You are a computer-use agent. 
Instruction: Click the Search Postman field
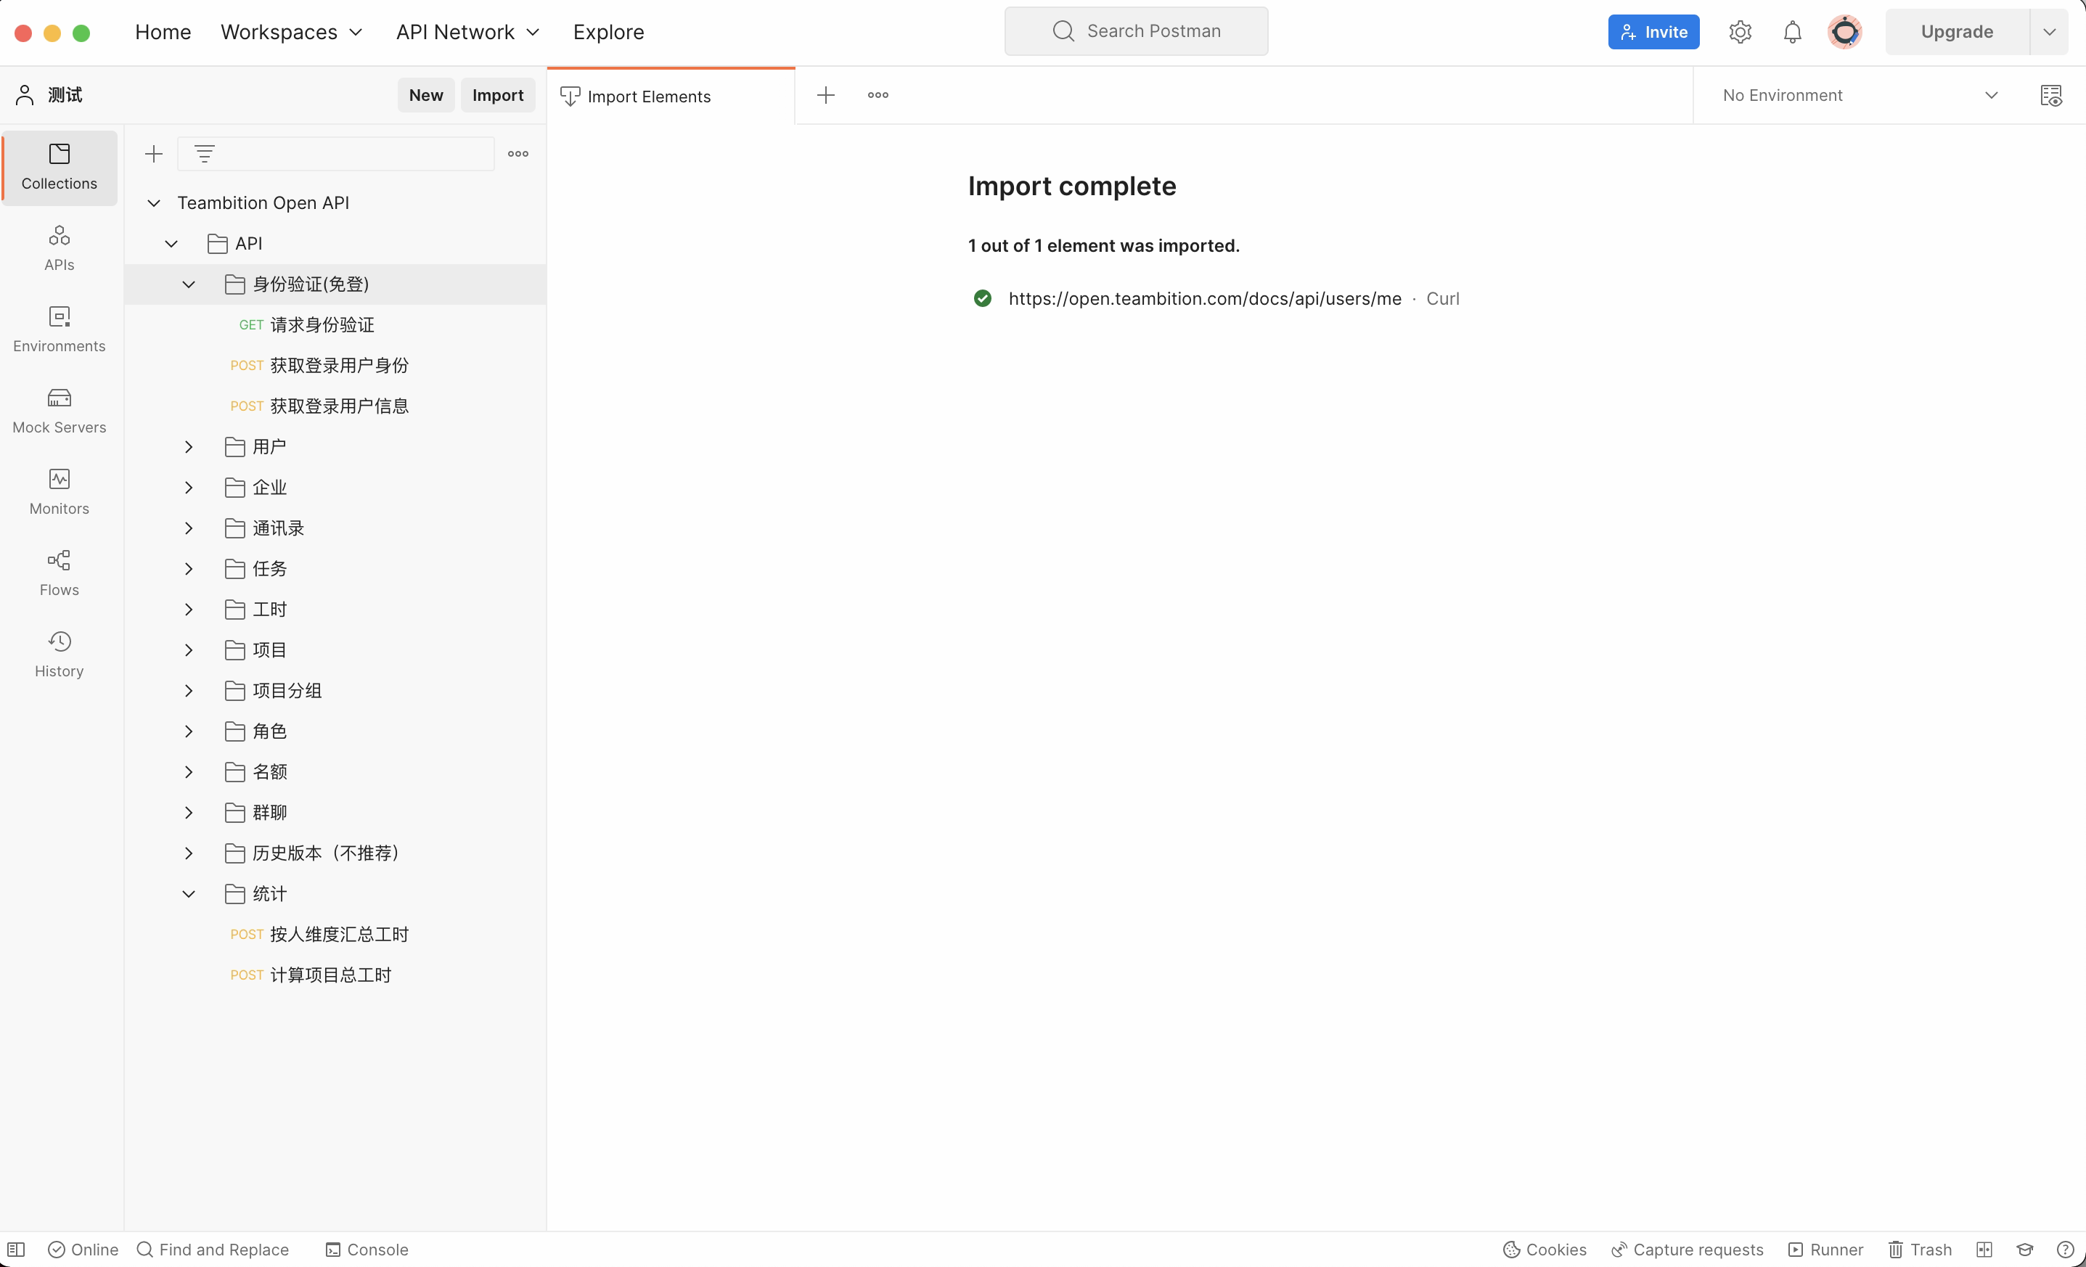[x=1135, y=31]
